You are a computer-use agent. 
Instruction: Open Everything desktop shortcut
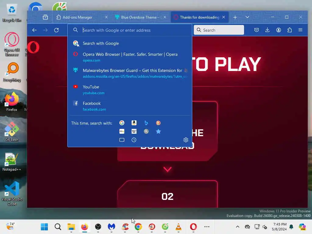(x=12, y=72)
